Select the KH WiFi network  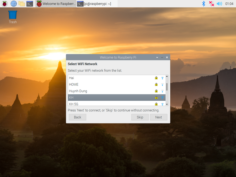click(117, 97)
